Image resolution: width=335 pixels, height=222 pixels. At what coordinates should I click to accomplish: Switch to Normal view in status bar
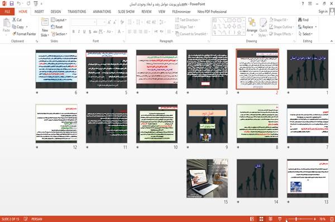pos(252,219)
